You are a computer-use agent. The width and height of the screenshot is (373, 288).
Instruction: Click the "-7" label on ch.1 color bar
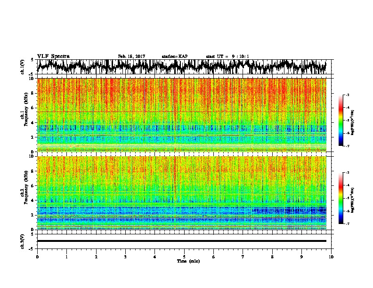click(347, 146)
